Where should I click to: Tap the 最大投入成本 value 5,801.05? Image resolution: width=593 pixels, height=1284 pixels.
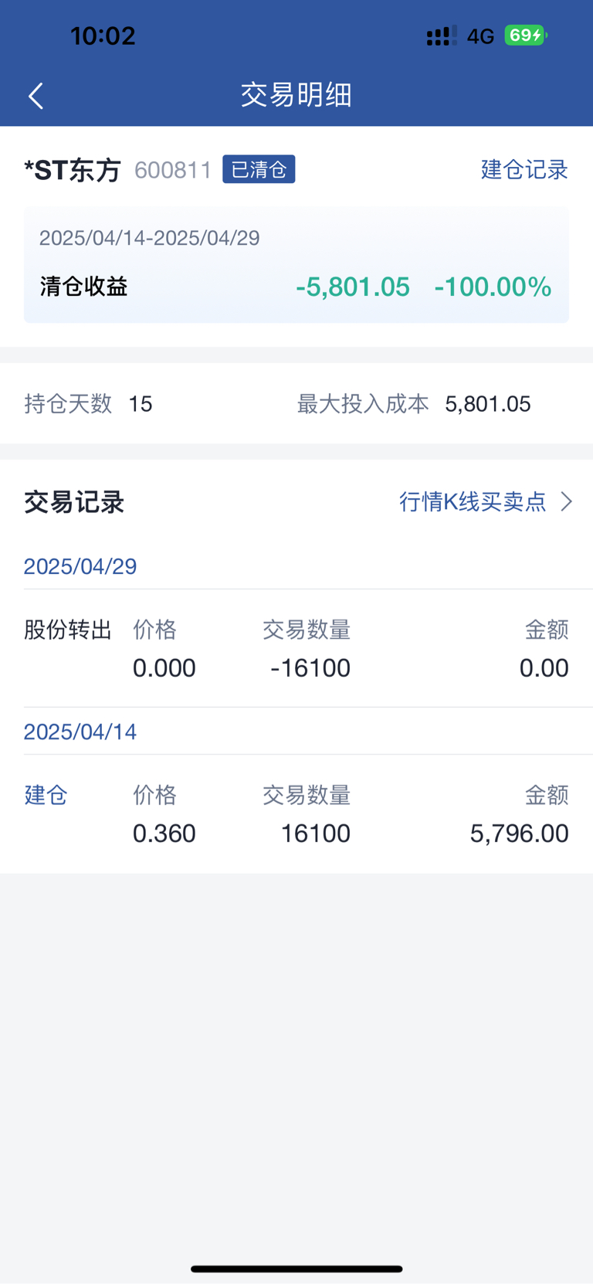[488, 403]
